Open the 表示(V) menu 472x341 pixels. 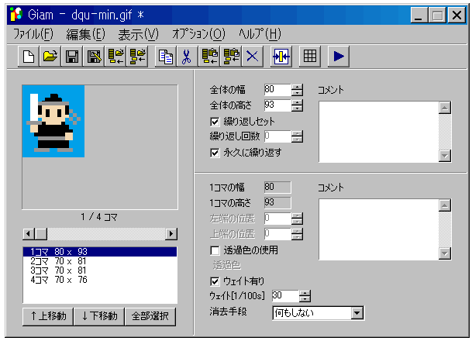(x=138, y=34)
